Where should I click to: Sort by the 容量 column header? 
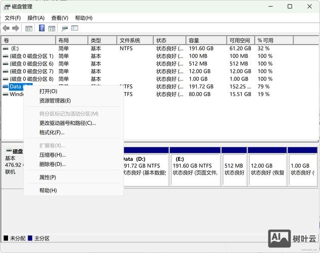[206, 40]
